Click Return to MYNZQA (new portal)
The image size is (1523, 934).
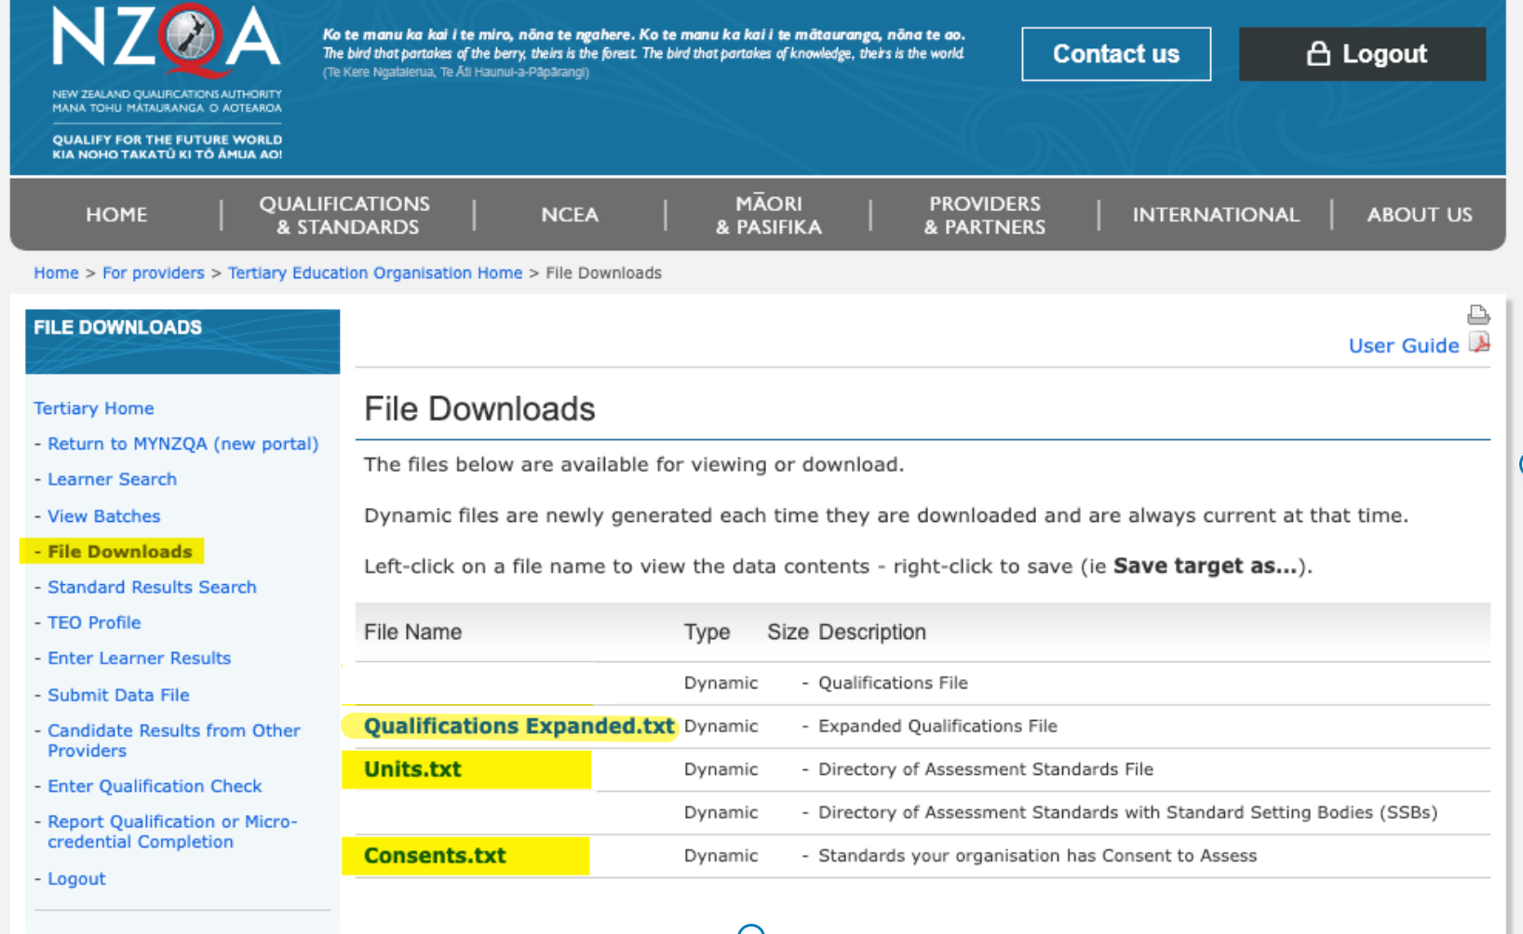point(182,444)
